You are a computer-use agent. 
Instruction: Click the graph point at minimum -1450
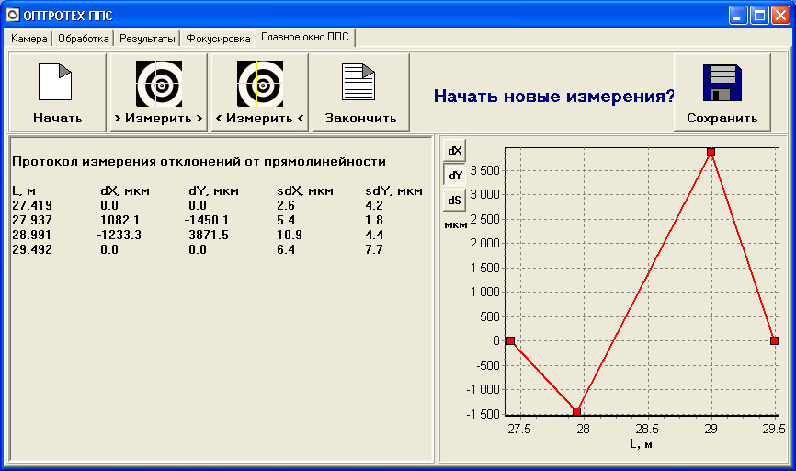click(576, 411)
